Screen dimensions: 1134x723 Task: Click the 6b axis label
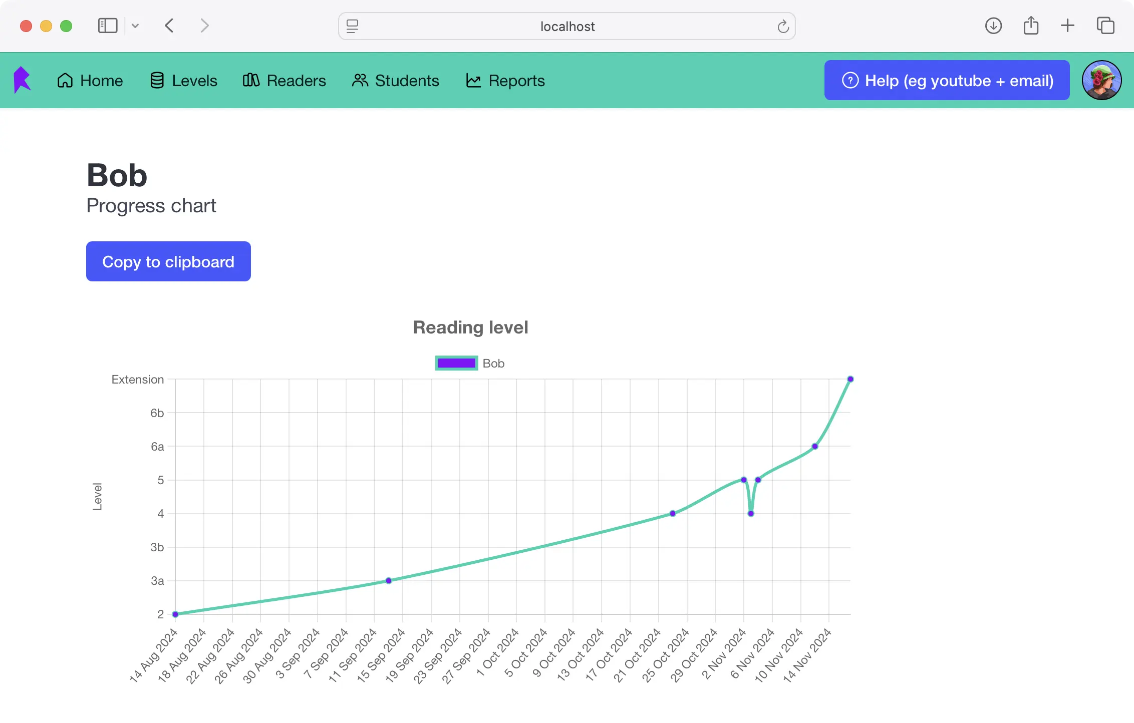(x=157, y=413)
